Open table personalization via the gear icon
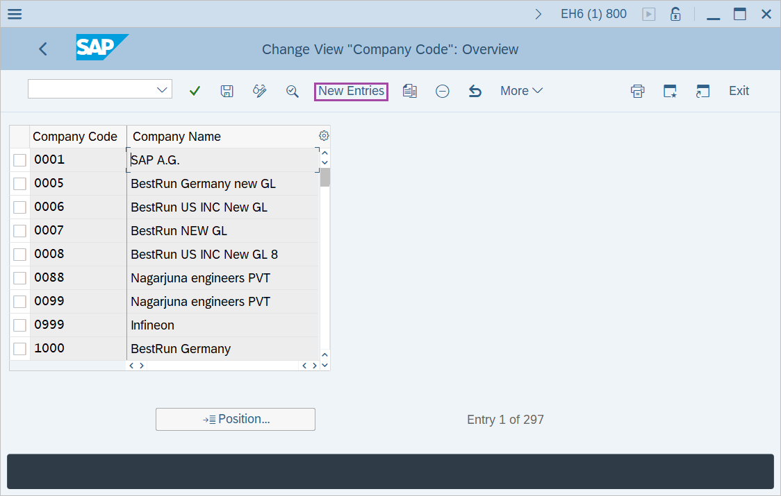The image size is (781, 496). (x=323, y=135)
